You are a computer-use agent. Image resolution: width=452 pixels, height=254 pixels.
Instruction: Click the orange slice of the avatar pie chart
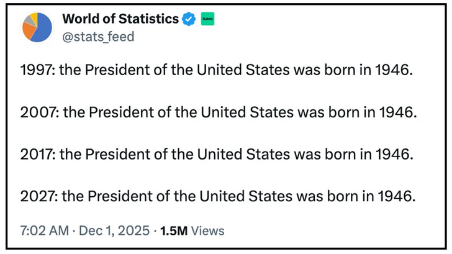pyautogui.click(x=27, y=30)
